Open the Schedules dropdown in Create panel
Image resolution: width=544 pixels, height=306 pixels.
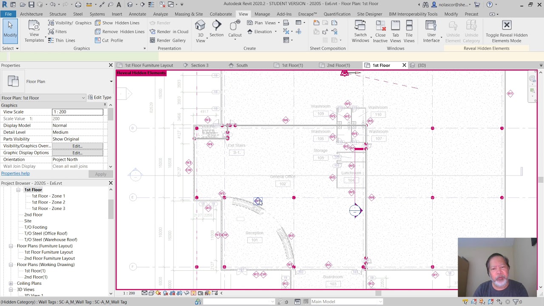(x=300, y=23)
